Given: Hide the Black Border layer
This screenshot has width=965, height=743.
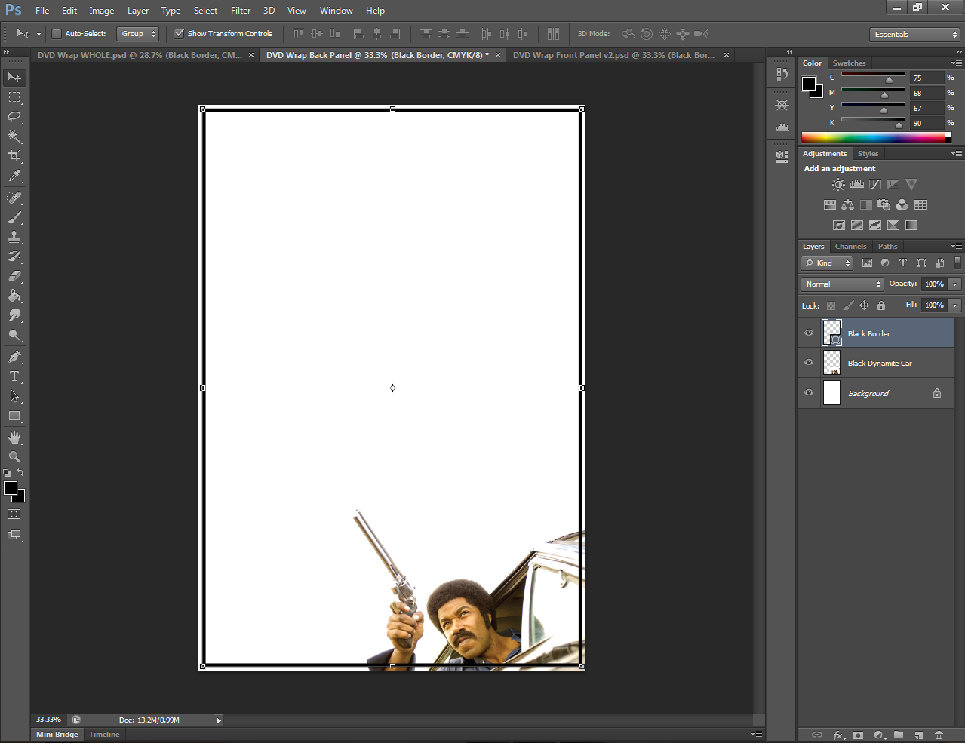Looking at the screenshot, I should [809, 333].
